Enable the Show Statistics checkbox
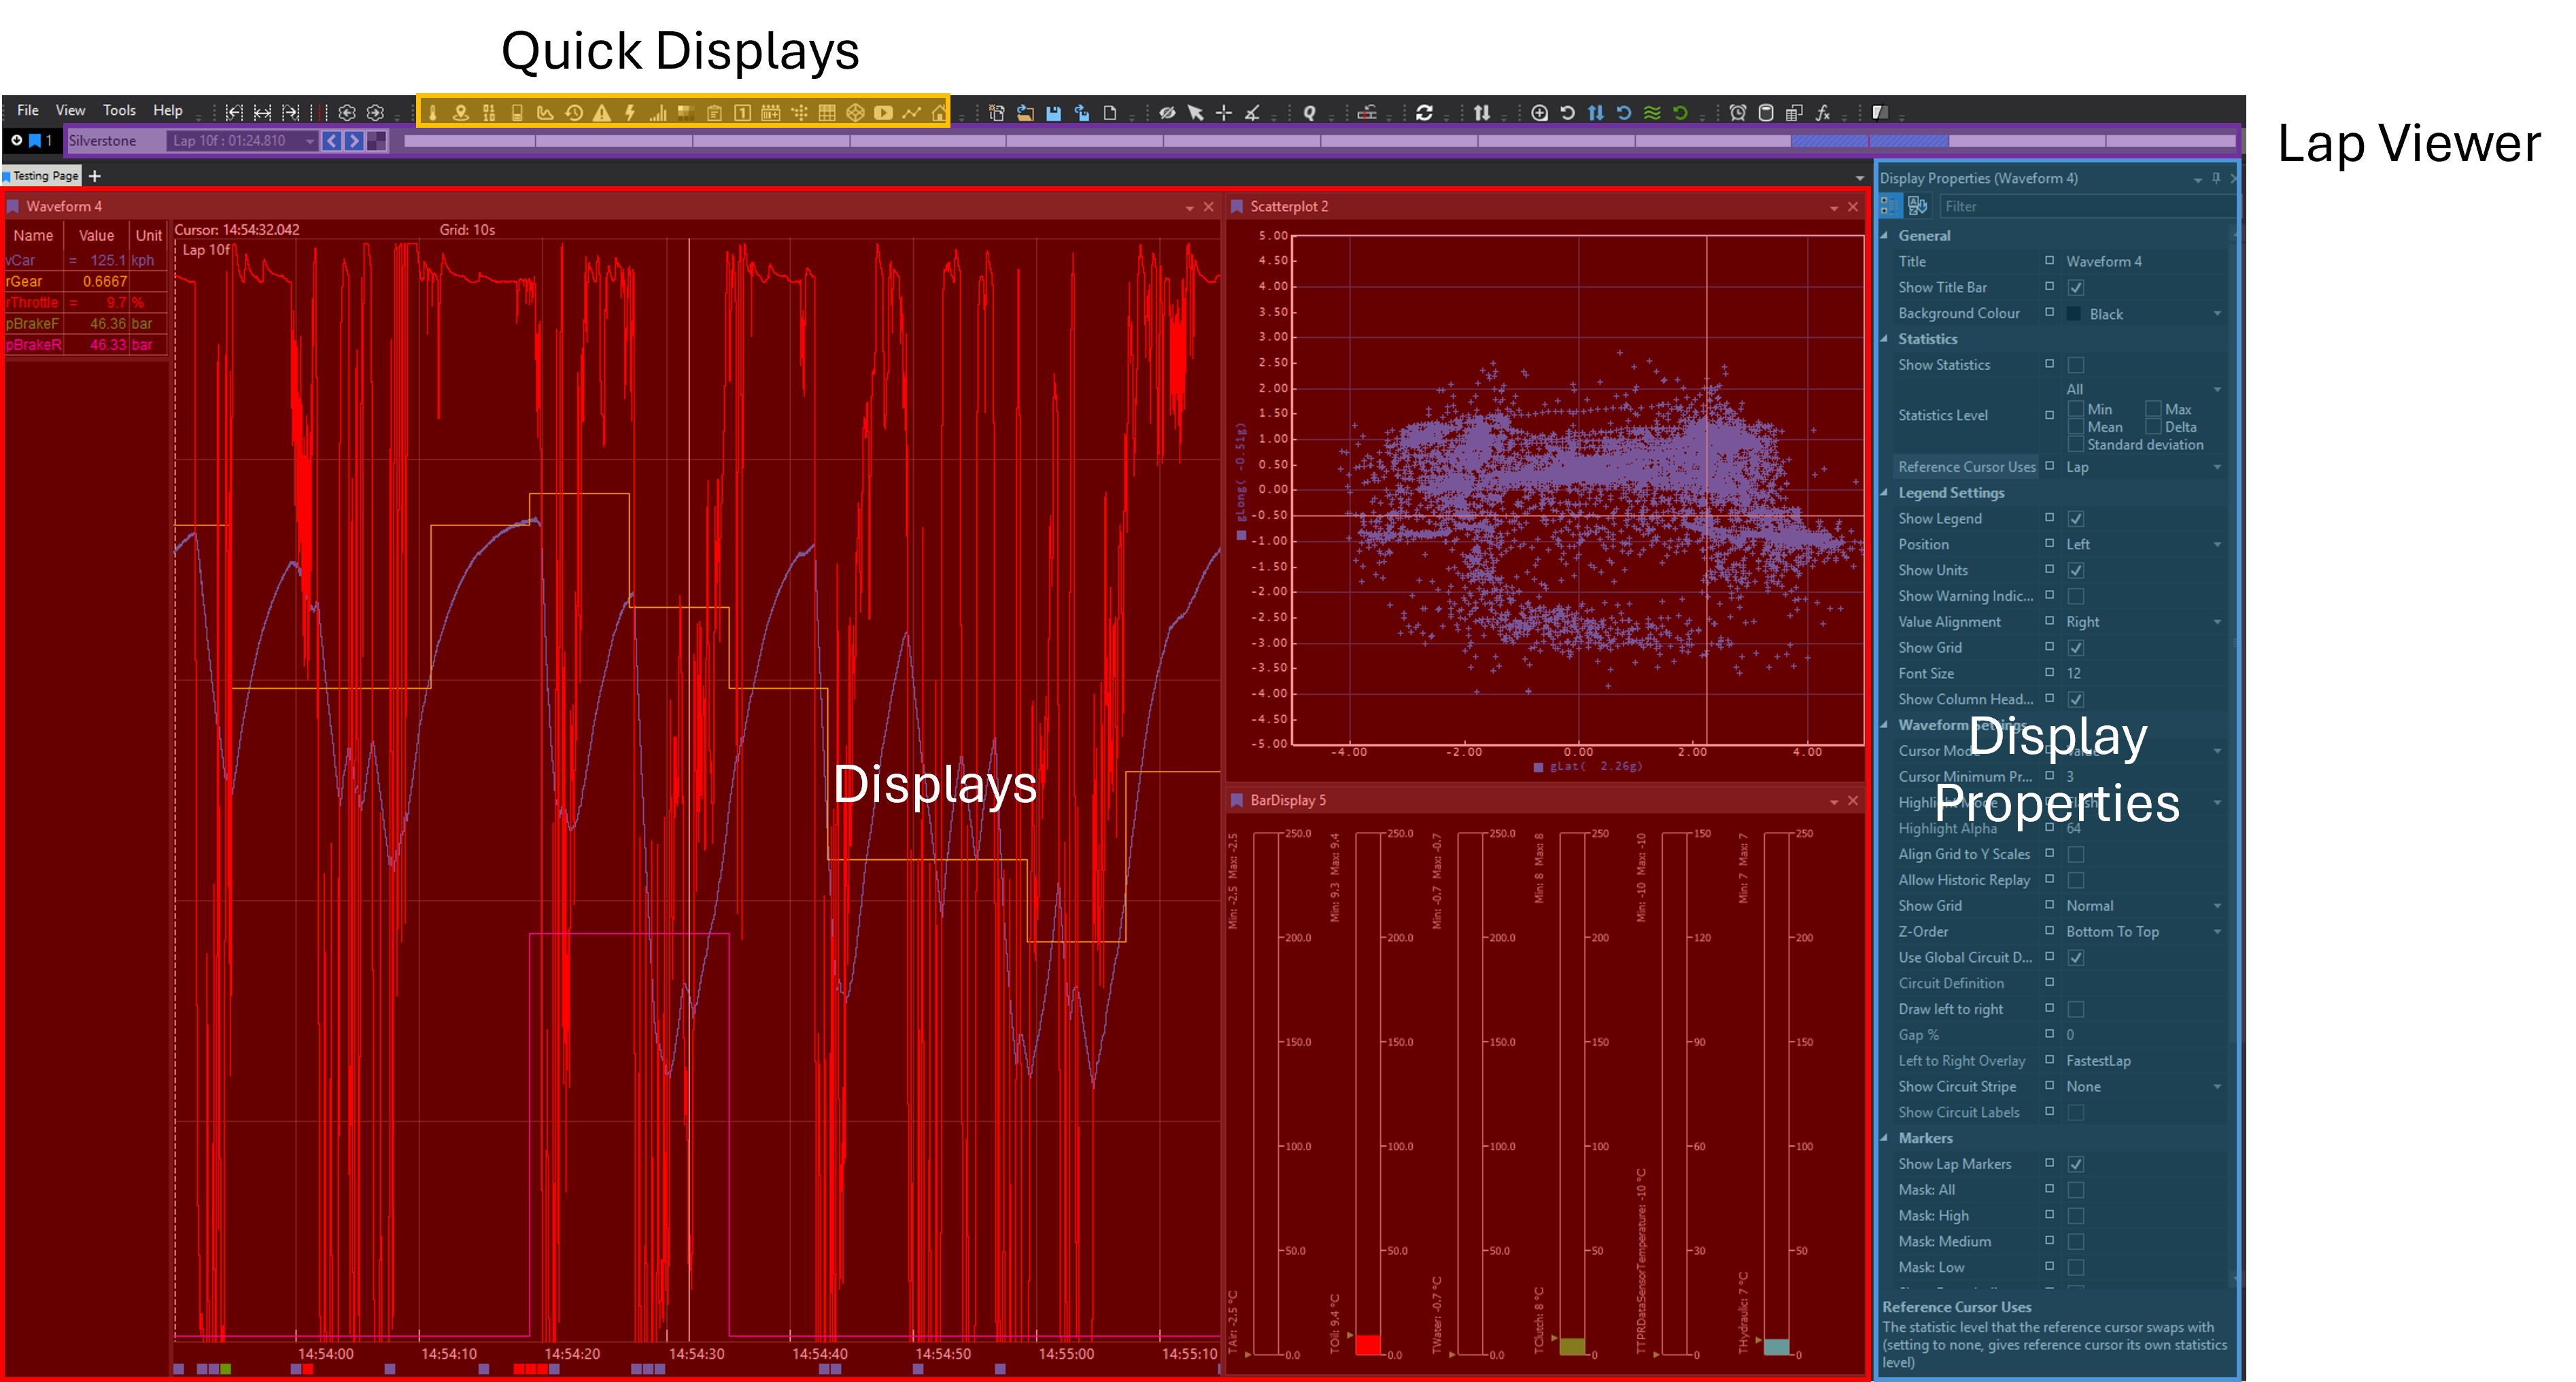This screenshot has height=1382, width=2576. [2076, 365]
